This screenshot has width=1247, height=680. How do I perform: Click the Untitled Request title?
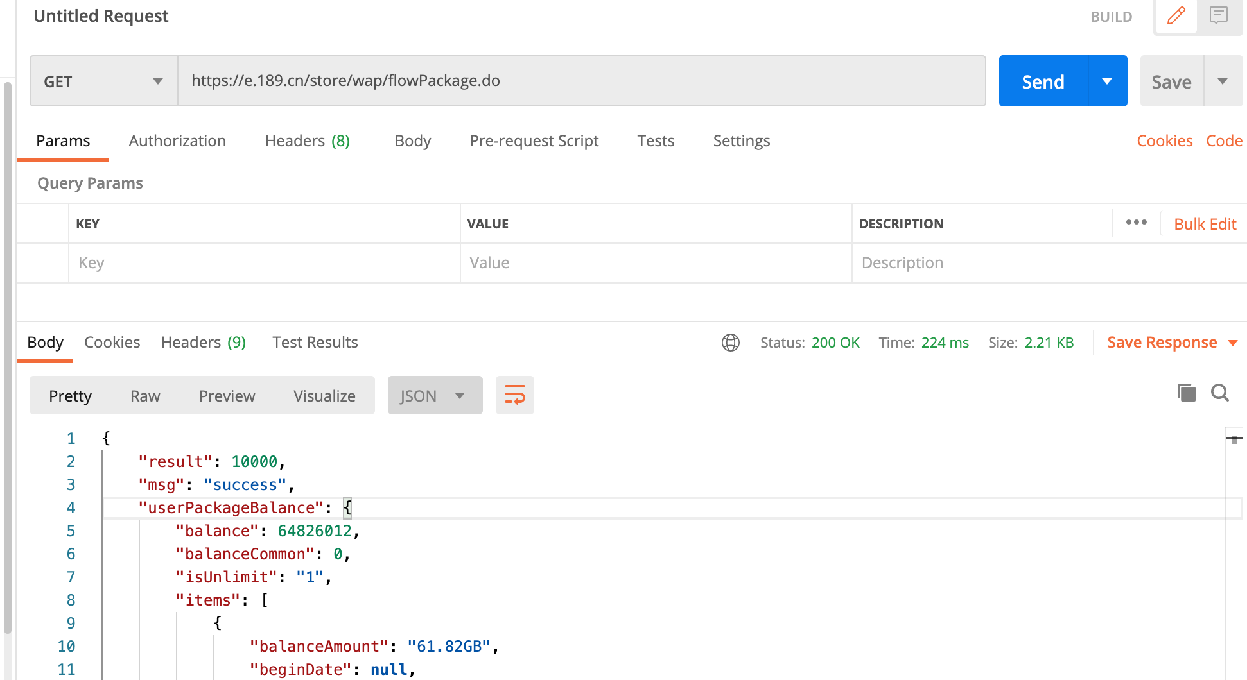point(101,16)
